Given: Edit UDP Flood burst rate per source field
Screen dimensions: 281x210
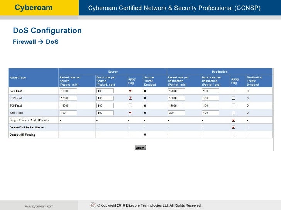Looking at the screenshot, I should point(105,98).
